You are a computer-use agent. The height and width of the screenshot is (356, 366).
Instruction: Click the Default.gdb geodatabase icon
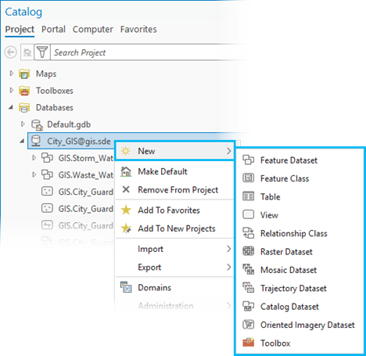[x=37, y=124]
